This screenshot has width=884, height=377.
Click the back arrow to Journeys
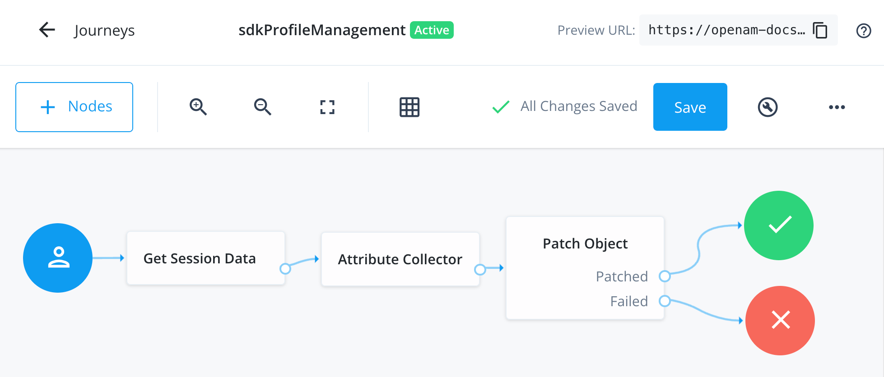coord(47,30)
